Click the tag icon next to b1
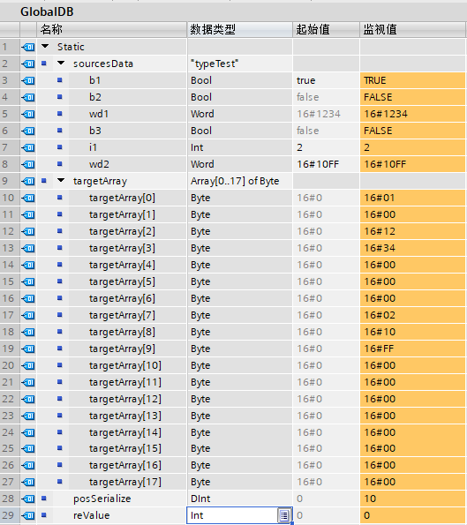This screenshot has height=525, width=467. (28, 80)
